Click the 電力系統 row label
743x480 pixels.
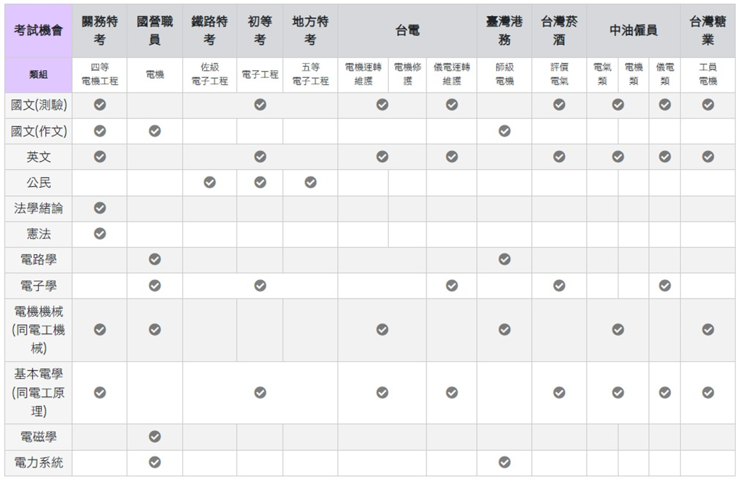point(38,463)
